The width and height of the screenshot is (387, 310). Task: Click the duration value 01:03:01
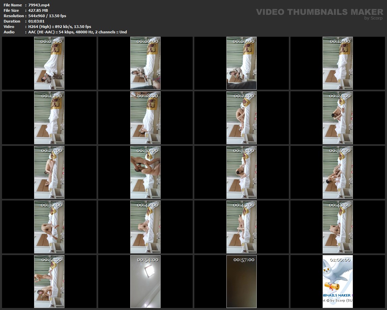pyautogui.click(x=36, y=21)
